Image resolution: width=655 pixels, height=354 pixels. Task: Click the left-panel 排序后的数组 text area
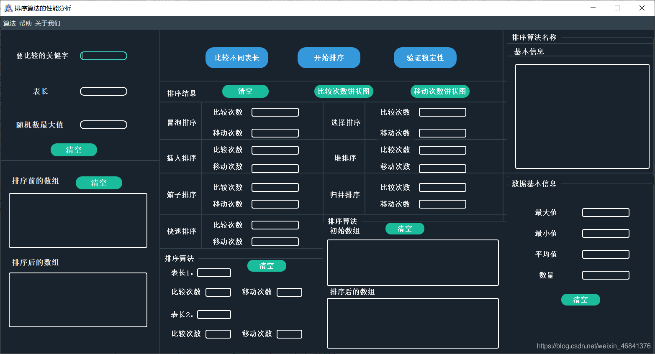tap(78, 300)
